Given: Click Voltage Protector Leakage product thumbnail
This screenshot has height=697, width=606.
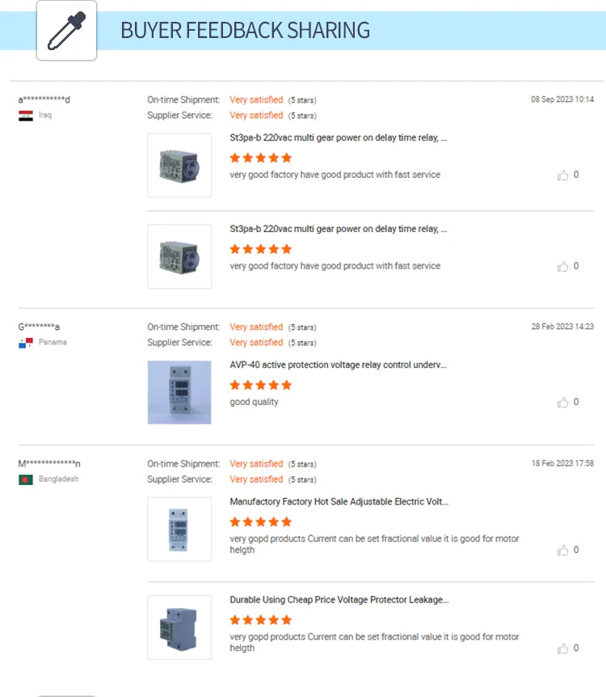Looking at the screenshot, I should 179,627.
